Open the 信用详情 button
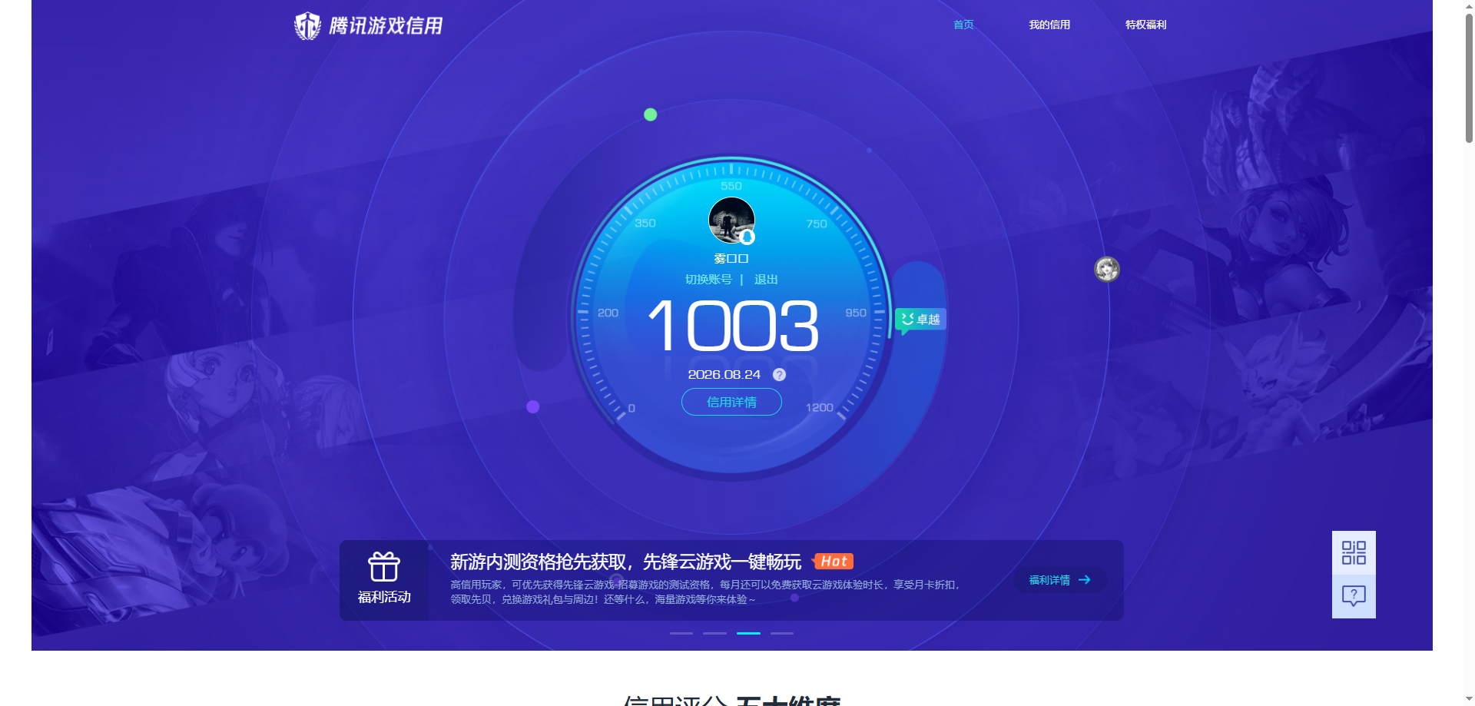The width and height of the screenshot is (1475, 706). click(731, 402)
